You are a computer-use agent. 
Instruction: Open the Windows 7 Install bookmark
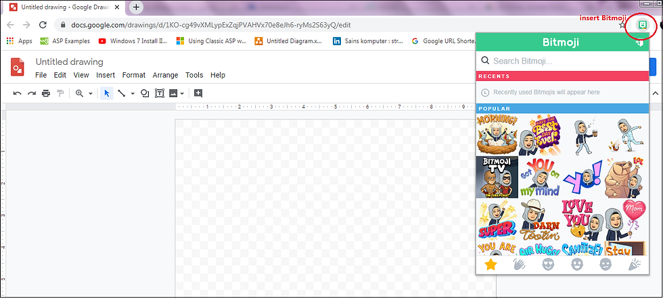pos(133,41)
